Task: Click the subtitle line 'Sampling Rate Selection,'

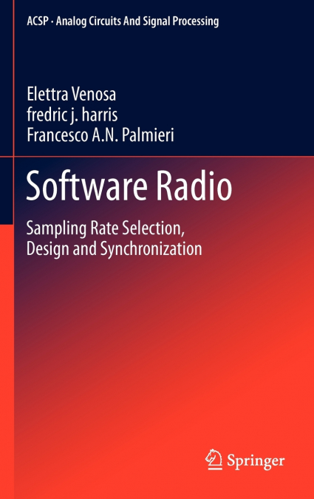Action: pyautogui.click(x=106, y=229)
